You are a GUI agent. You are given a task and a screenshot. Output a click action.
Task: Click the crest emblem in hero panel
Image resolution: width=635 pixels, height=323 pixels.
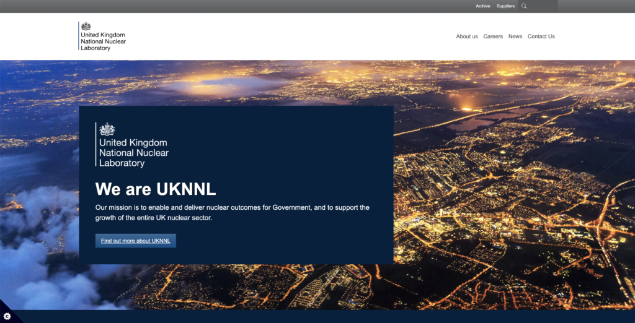coord(107,129)
